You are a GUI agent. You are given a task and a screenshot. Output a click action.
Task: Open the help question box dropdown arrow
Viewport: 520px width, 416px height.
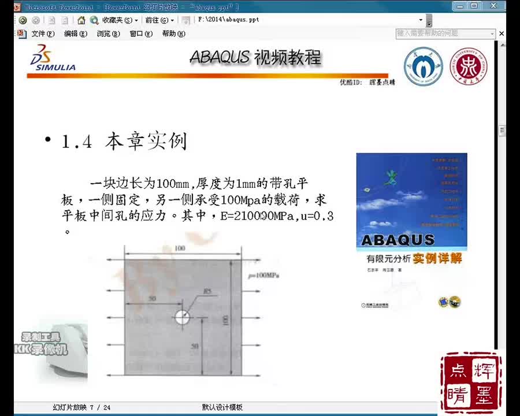(x=492, y=34)
